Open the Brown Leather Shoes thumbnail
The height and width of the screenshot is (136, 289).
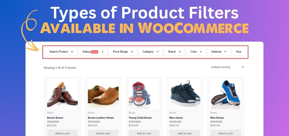tap(103, 94)
